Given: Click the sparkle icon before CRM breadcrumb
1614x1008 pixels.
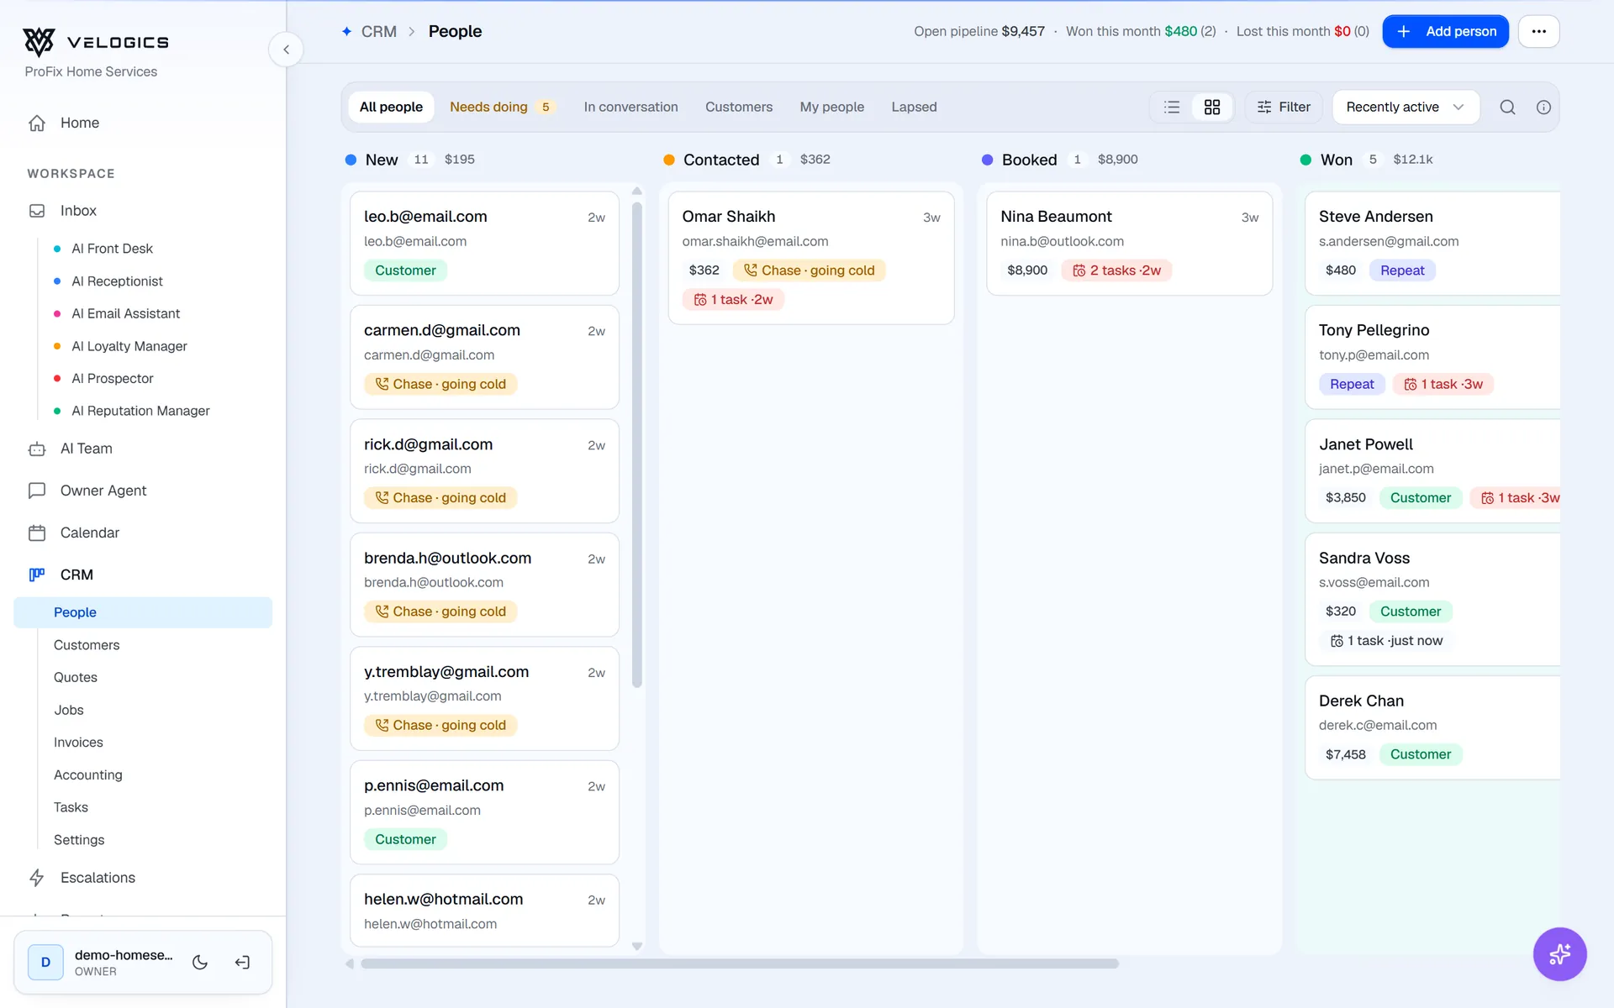Looking at the screenshot, I should pos(346,31).
